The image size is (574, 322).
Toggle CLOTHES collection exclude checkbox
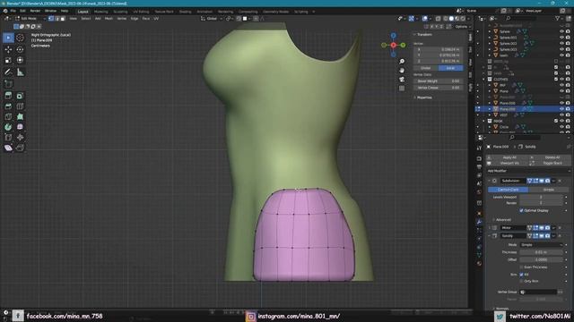(x=556, y=79)
